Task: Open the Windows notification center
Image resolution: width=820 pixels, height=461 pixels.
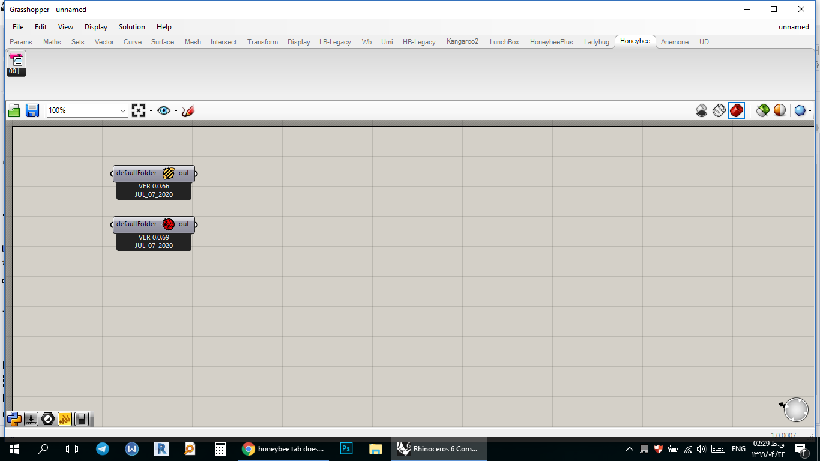Action: click(800, 448)
